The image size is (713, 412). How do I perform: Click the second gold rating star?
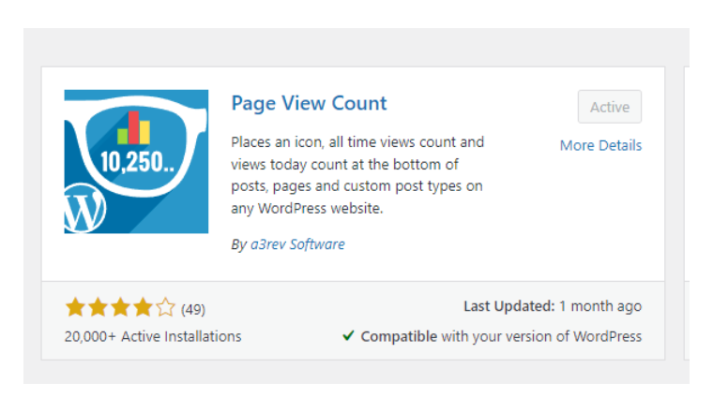pos(98,307)
